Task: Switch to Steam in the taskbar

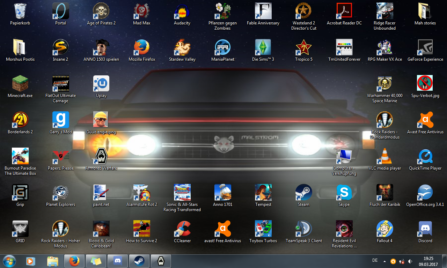Action: coord(139,261)
